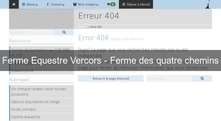The width and height of the screenshot is (221, 121).
Task: Open the Menu dropdown
Action: [x=30, y=4]
